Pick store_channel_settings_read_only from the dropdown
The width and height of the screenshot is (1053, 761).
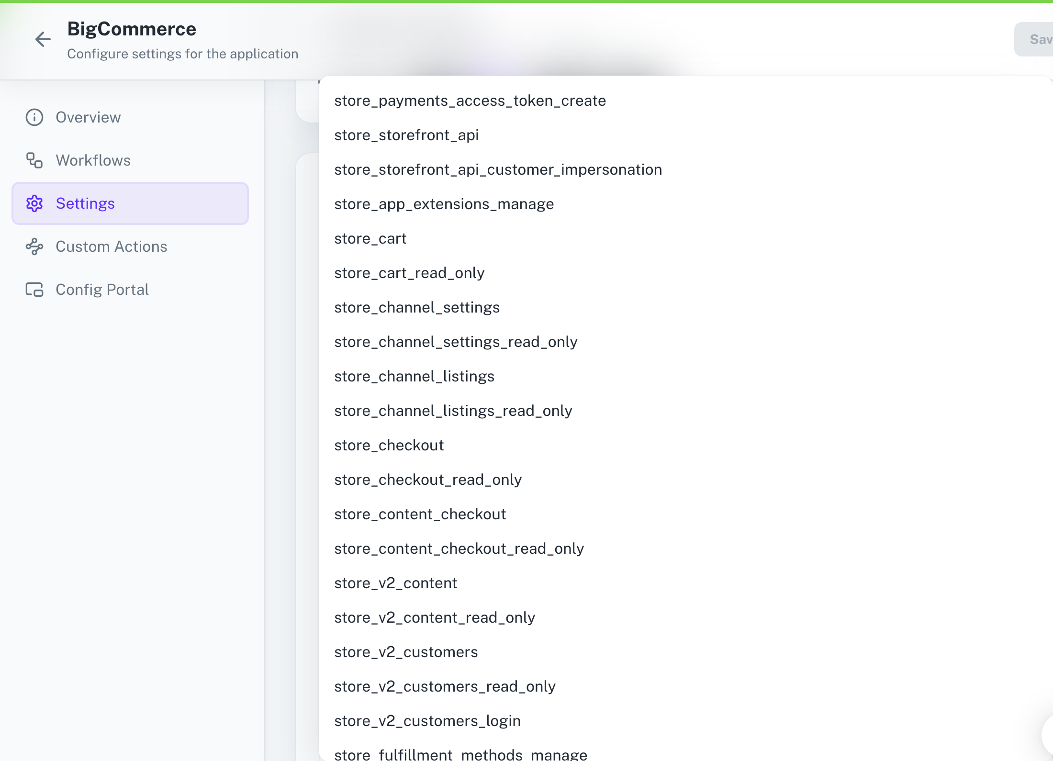[x=456, y=341]
